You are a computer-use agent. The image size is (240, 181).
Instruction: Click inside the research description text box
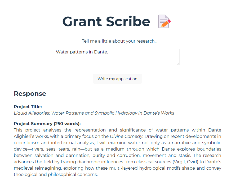(117, 57)
